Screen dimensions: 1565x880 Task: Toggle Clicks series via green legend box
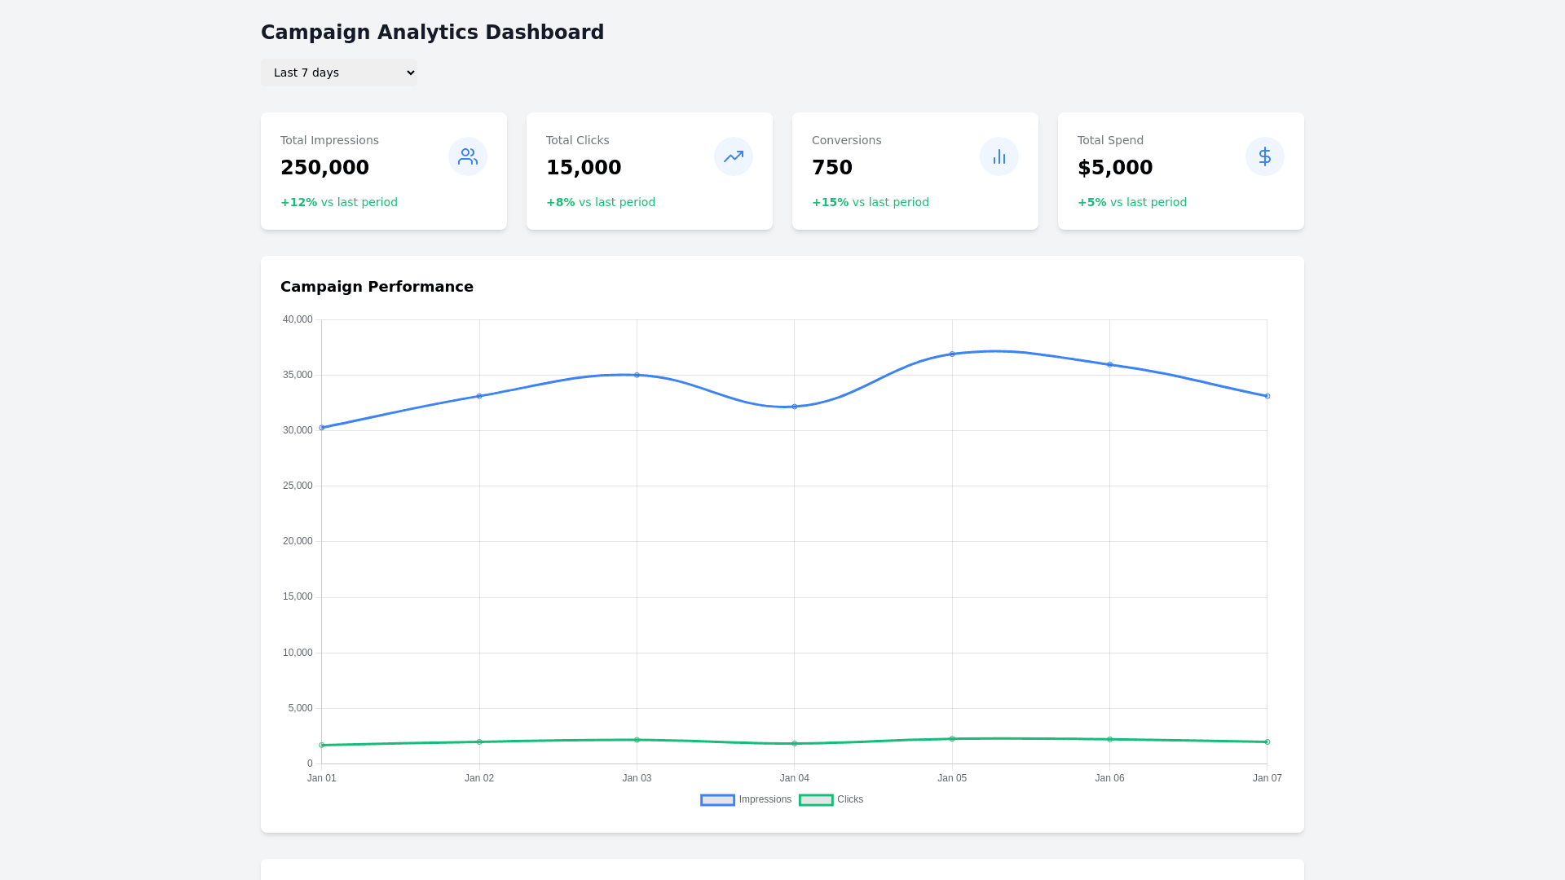click(816, 800)
